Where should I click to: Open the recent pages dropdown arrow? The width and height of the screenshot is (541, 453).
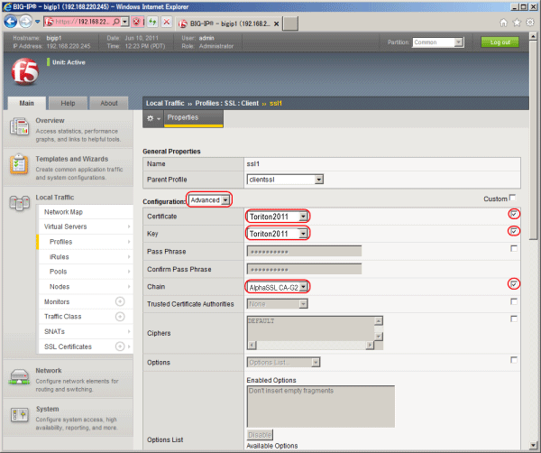pyautogui.click(x=37, y=22)
